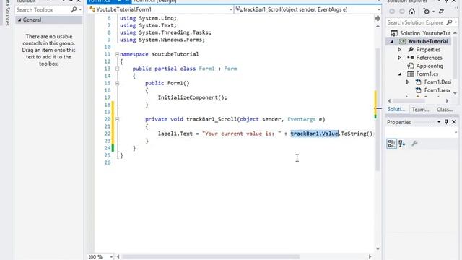Pin the Properties panel with auto-hide icon
The image size is (462, 260).
tap(446, 122)
